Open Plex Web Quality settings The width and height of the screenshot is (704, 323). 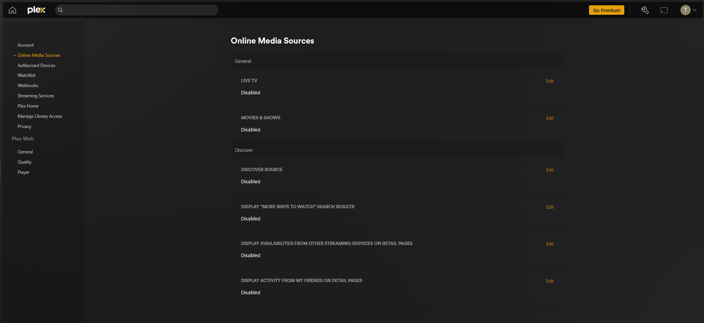point(24,162)
